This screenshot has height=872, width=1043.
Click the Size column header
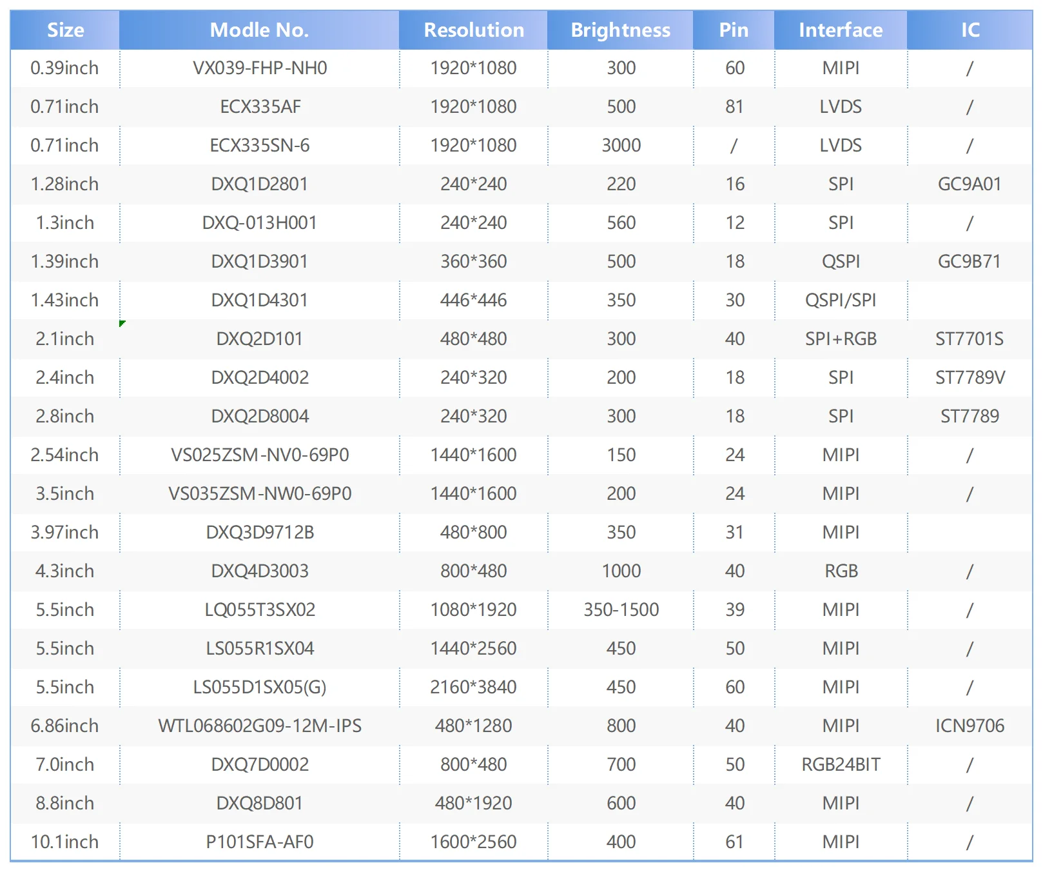pos(65,30)
